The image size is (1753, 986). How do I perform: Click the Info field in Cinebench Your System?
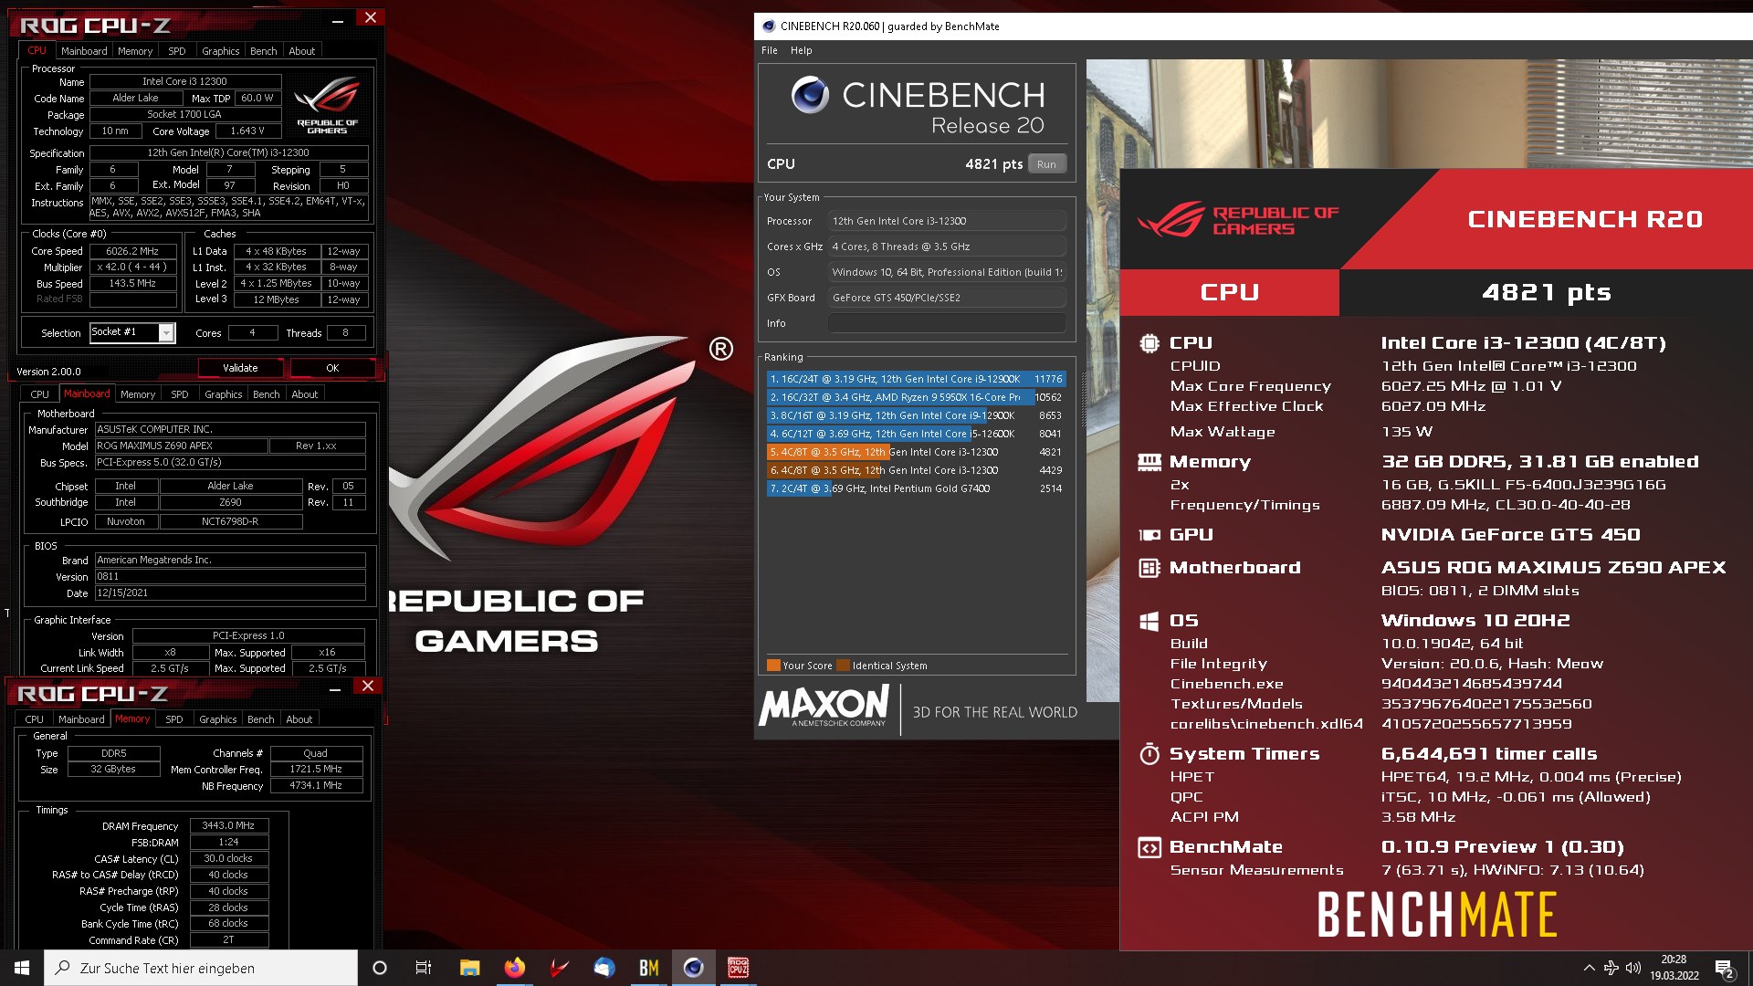coord(947,323)
